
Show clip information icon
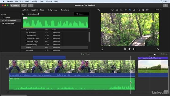click(147, 10)
